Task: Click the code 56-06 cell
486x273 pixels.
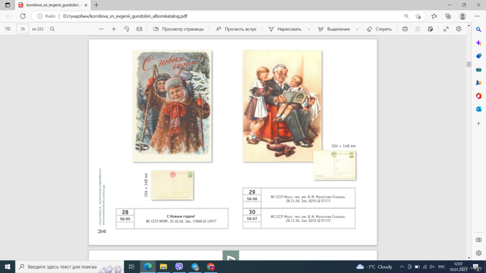Action: tap(252, 199)
